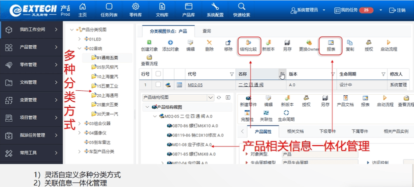The height and width of the screenshot is (187, 414).
Task: Switch to the 相关产品实例 tab
Action: tap(396, 131)
